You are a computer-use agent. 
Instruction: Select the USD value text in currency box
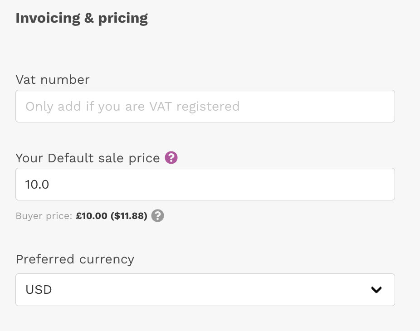(x=39, y=290)
